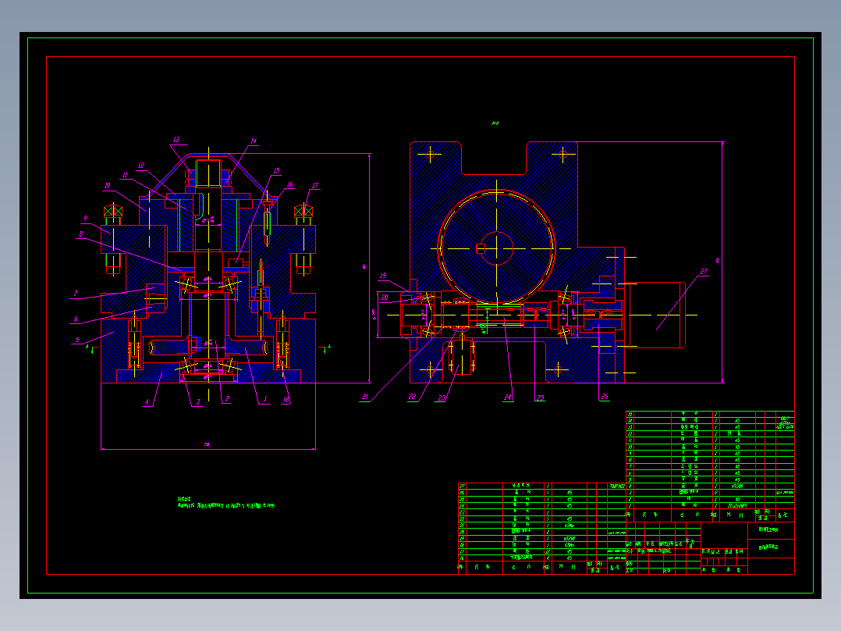Screen dimensions: 841x631
Task: Click part callout number 1
Action: click(264, 399)
